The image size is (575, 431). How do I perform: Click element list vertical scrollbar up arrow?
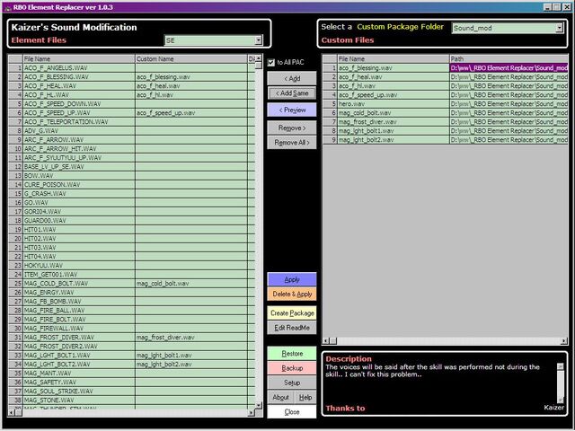[259, 57]
